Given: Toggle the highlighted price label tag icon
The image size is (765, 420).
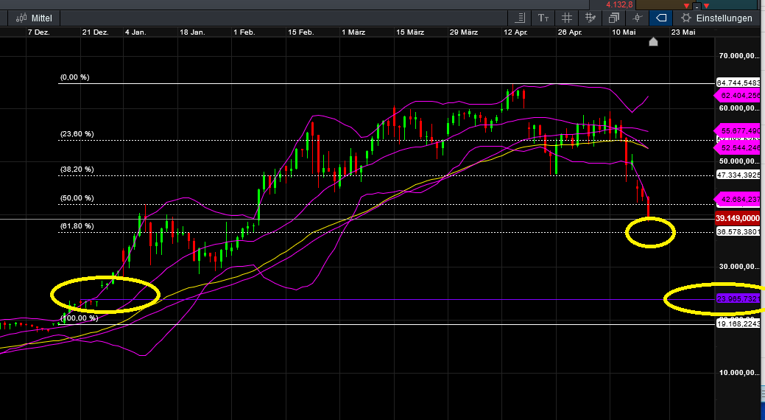Looking at the screenshot, I should click(x=661, y=18).
